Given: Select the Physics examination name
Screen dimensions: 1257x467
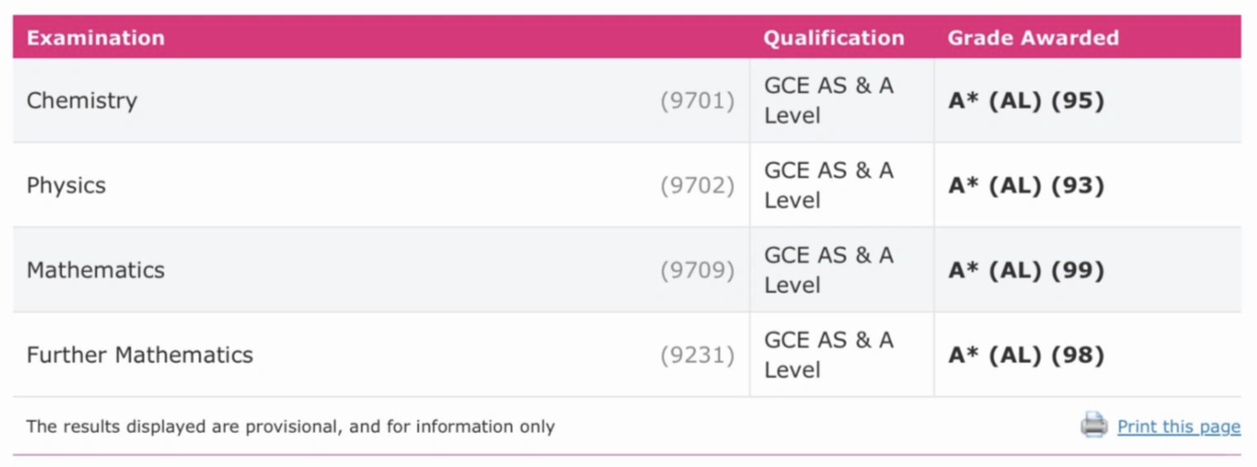Looking at the screenshot, I should click(x=66, y=185).
